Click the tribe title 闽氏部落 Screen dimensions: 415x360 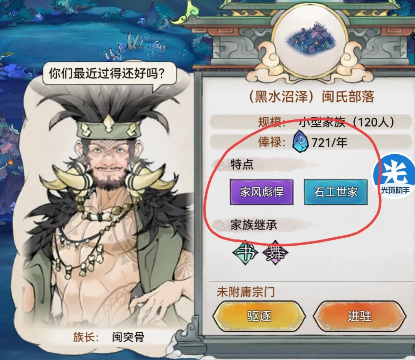click(348, 97)
